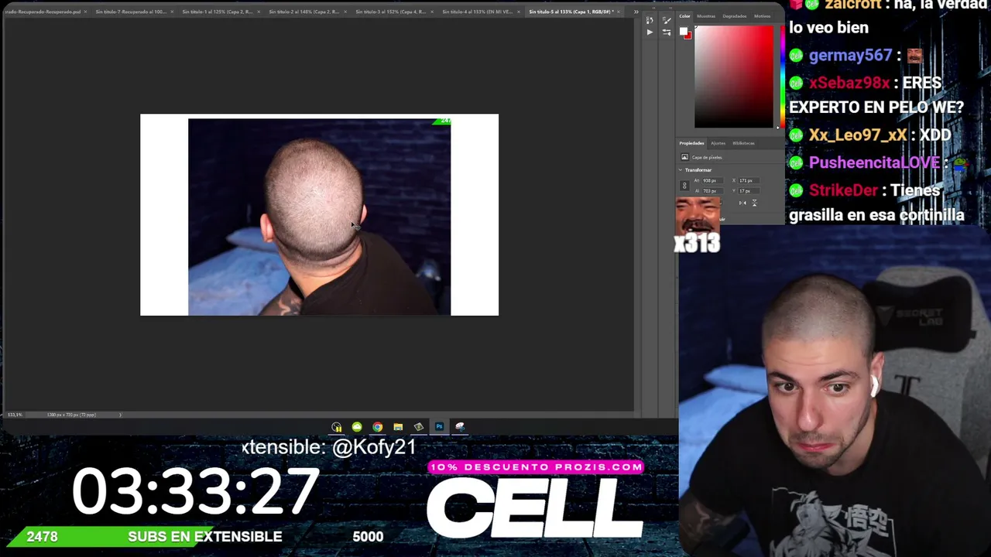Select the Sin título-5 al 133% document tab

point(571,12)
